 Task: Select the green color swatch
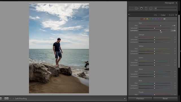coord(150,19)
